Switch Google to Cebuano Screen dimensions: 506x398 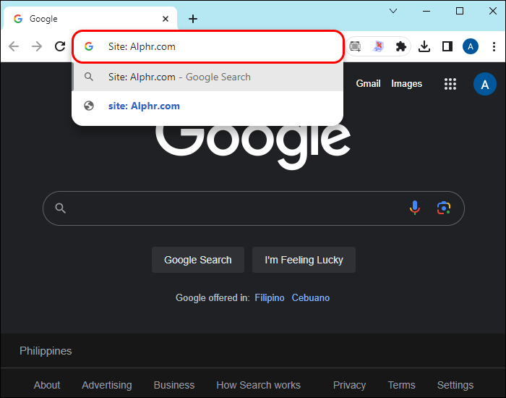pyautogui.click(x=310, y=297)
